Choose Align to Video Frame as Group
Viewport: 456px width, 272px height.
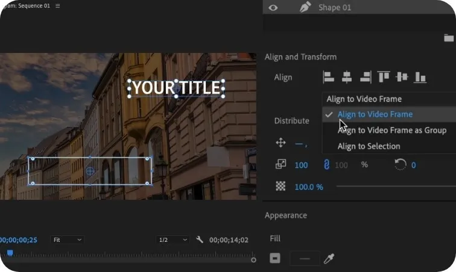(391, 131)
